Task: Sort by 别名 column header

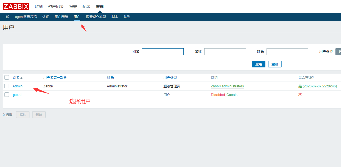Action: point(16,78)
